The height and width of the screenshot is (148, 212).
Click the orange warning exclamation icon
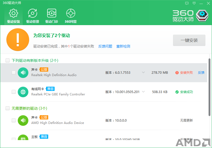[18, 40]
